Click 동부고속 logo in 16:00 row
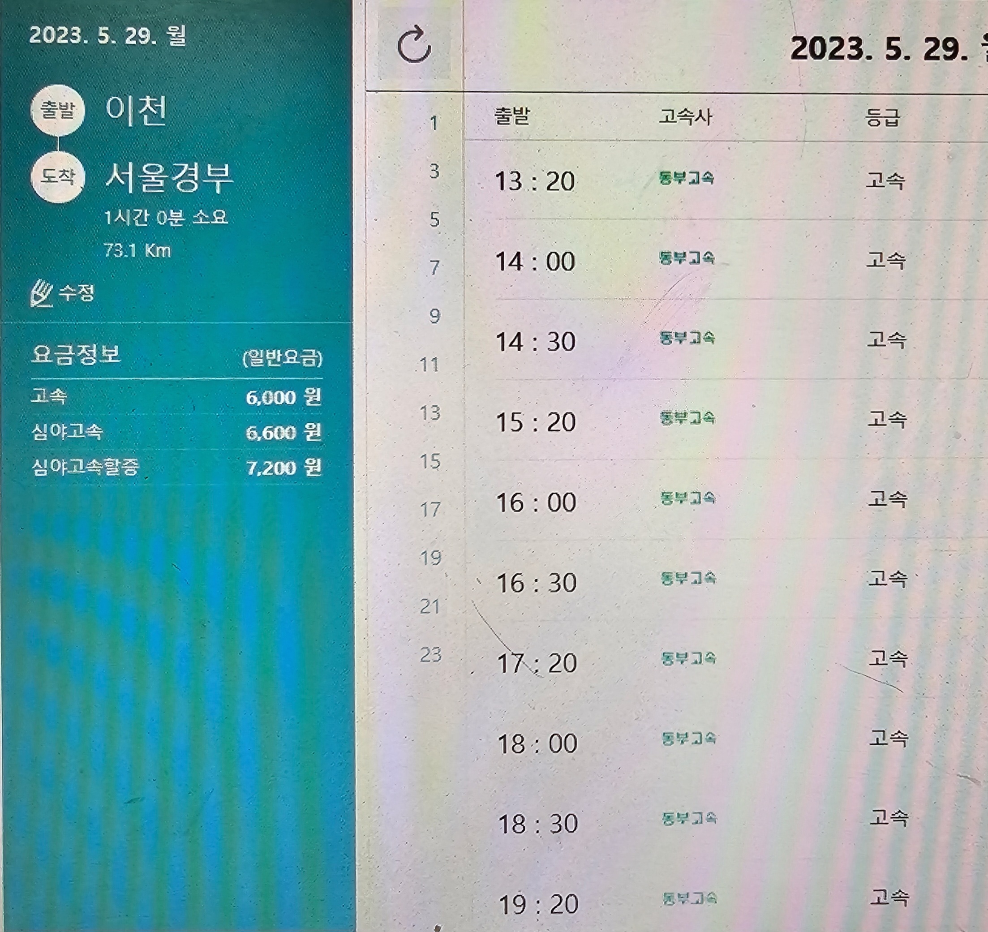 pyautogui.click(x=688, y=498)
